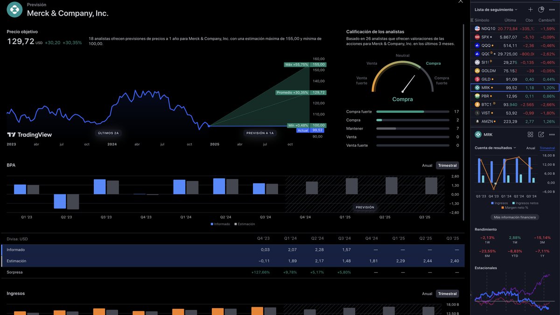Select SPX row in the watchlist
Screen dimensions: 560x315
click(515, 37)
